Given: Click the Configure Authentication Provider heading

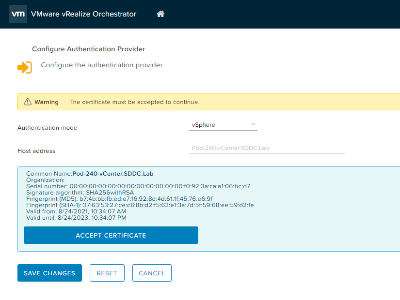Looking at the screenshot, I should click(88, 49).
